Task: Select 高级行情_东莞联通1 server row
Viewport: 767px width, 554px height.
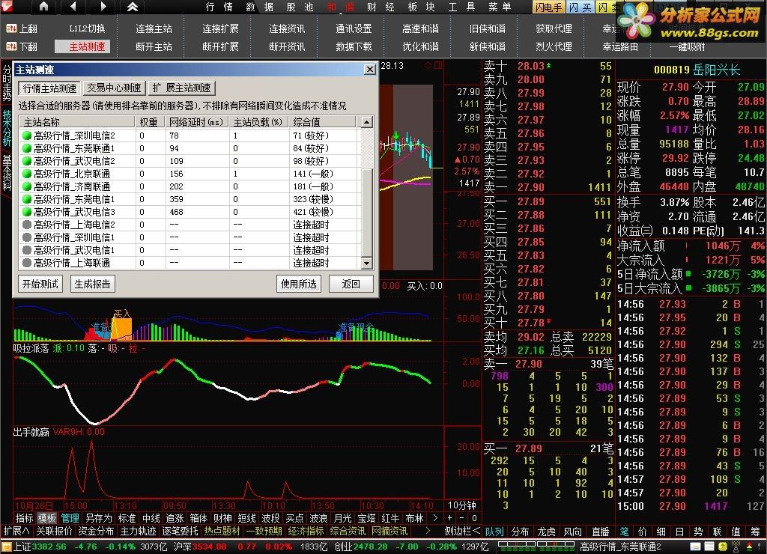Action: coord(191,148)
